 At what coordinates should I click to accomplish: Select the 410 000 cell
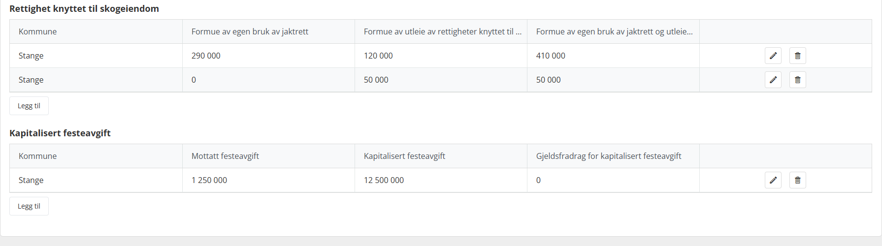click(x=613, y=56)
